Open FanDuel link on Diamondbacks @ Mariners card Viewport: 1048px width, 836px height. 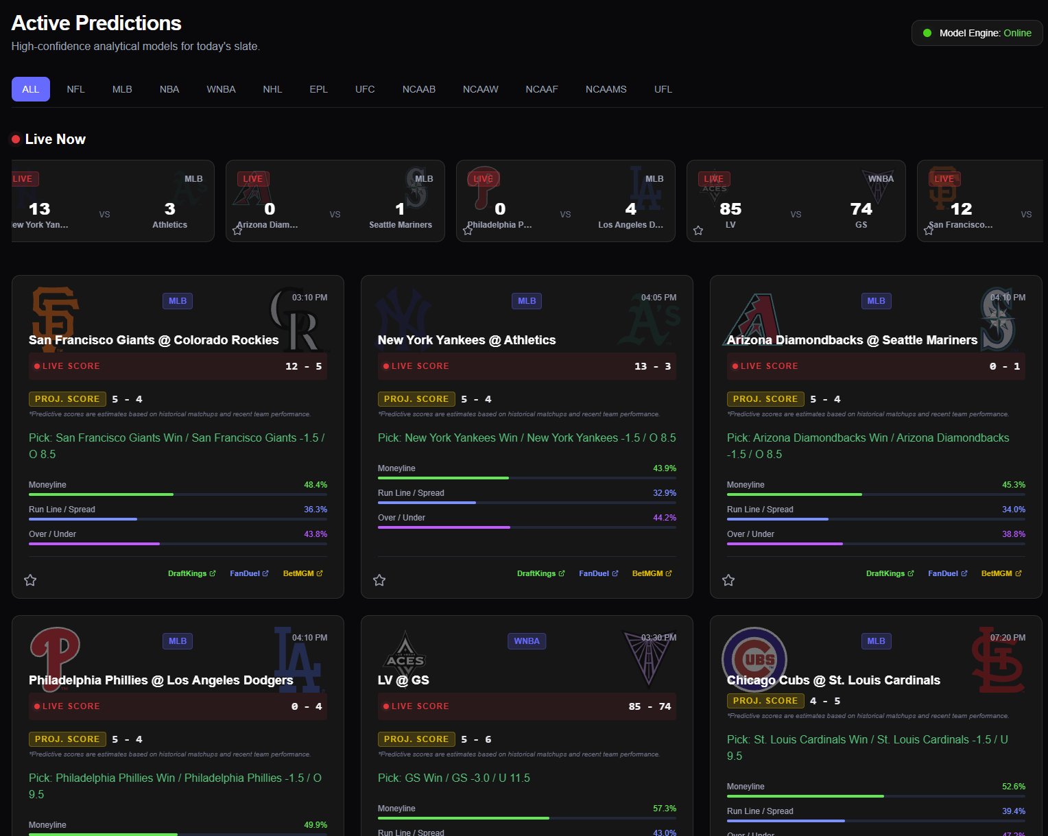[948, 573]
